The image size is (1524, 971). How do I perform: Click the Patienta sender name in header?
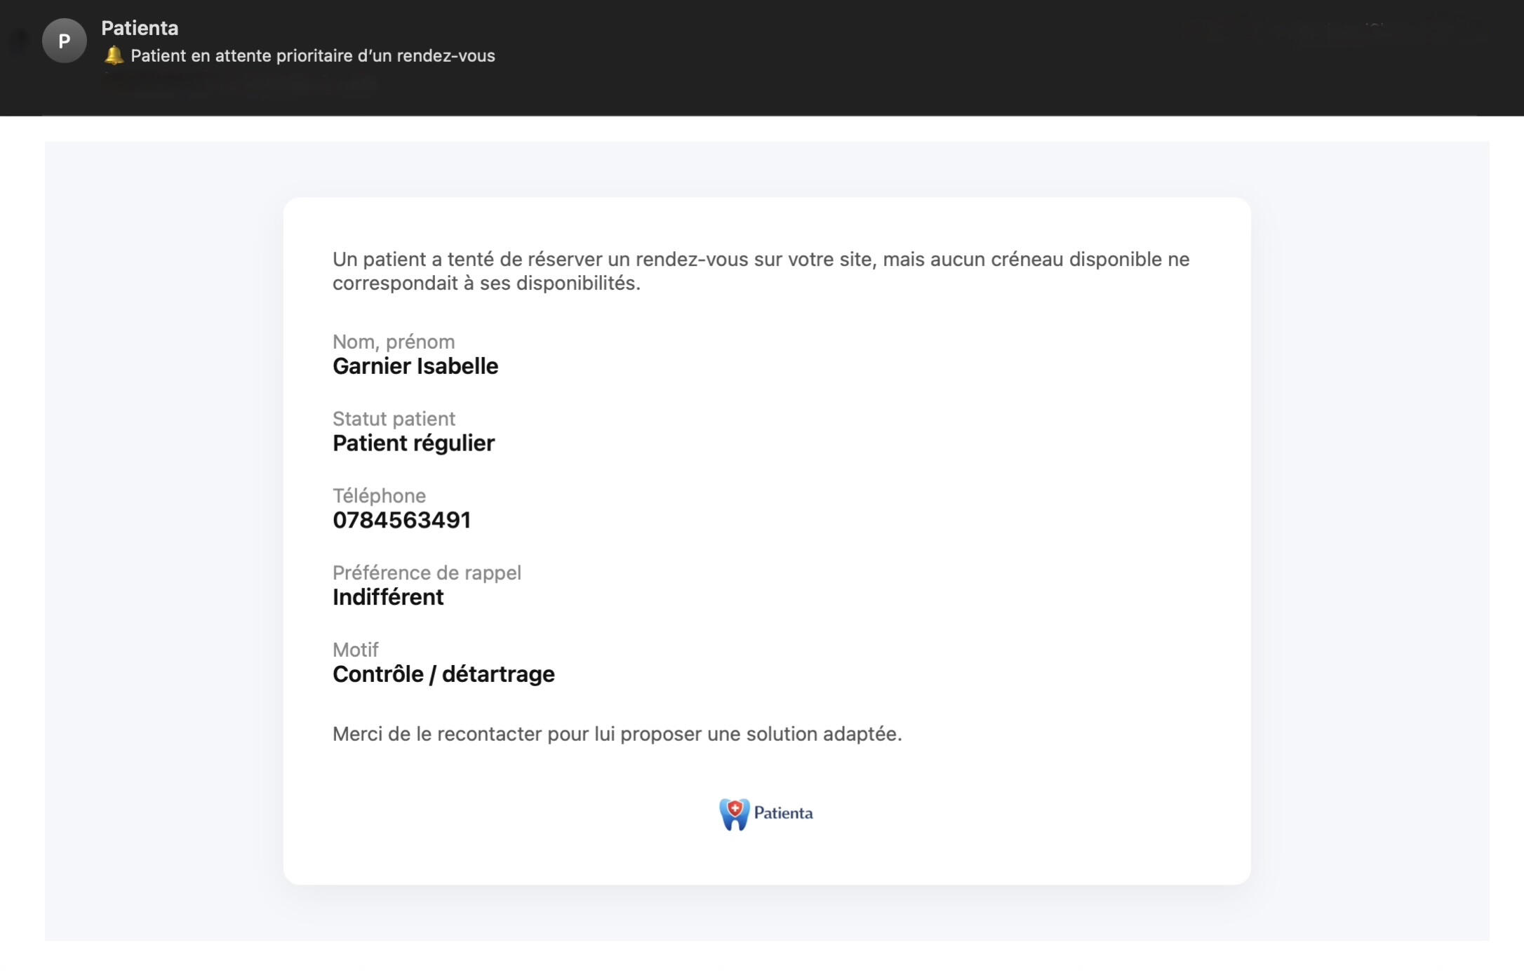click(140, 28)
